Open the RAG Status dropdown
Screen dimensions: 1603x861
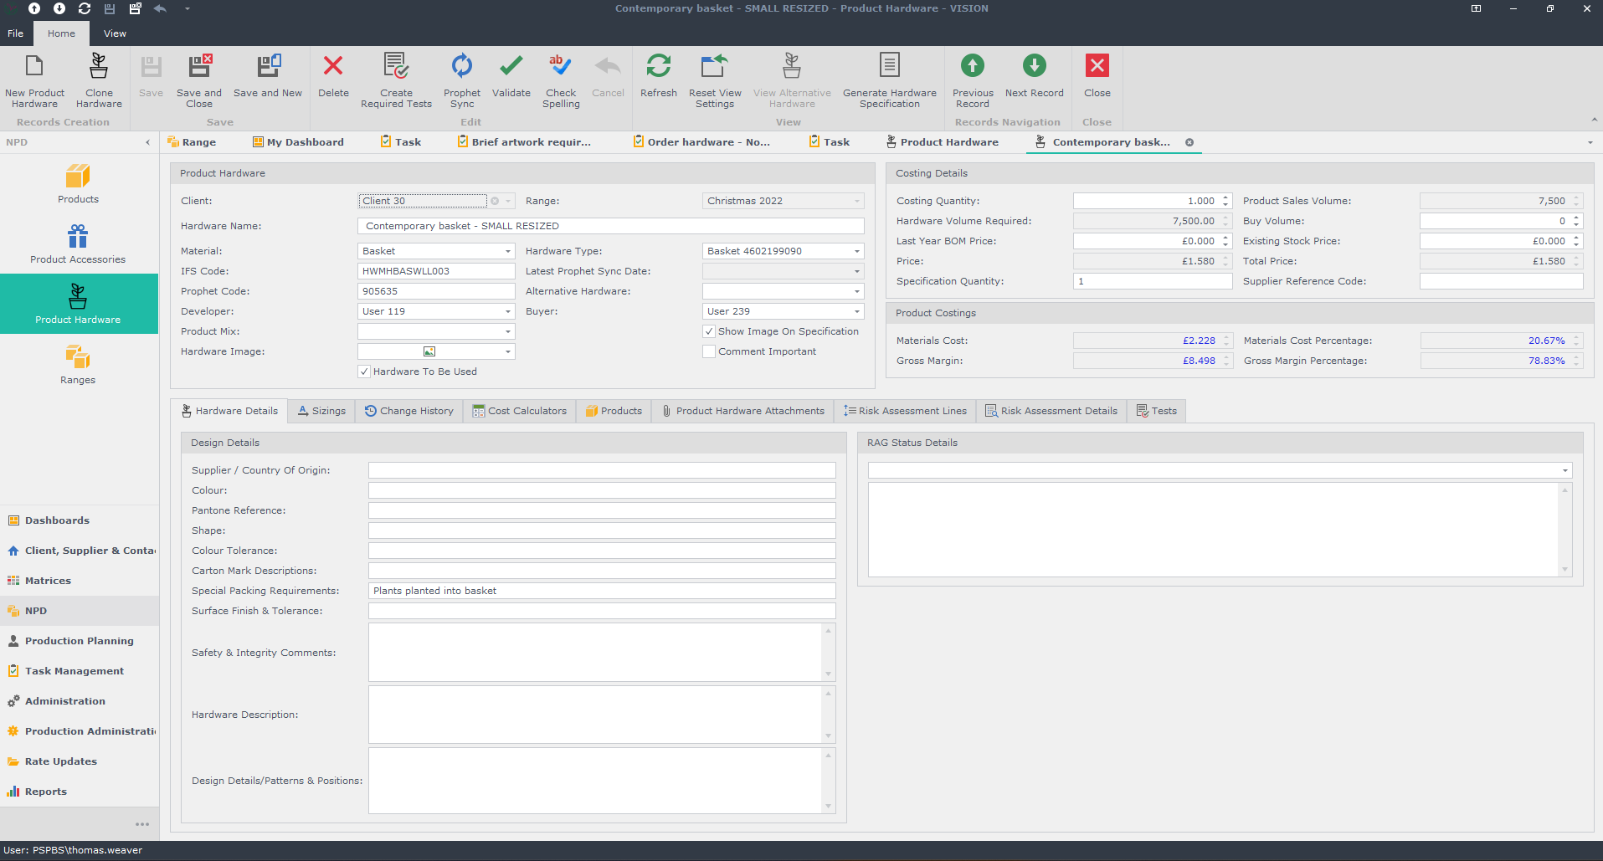click(x=1564, y=470)
